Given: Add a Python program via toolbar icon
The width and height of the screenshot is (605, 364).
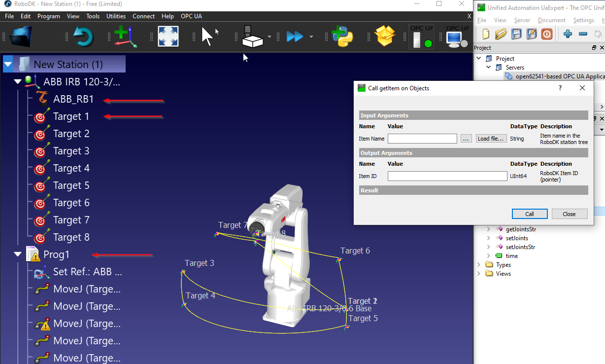Looking at the screenshot, I should coord(342,36).
